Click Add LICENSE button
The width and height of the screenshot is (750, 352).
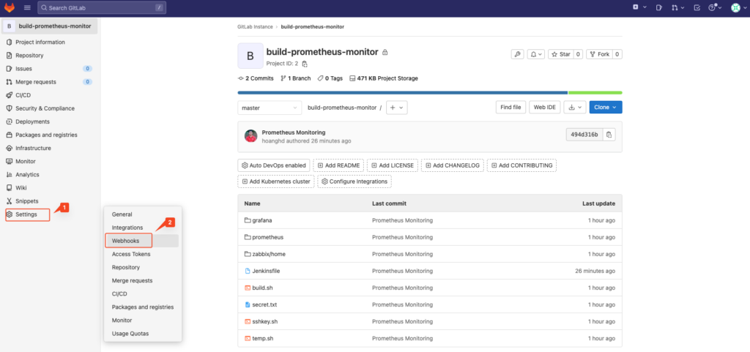point(393,165)
